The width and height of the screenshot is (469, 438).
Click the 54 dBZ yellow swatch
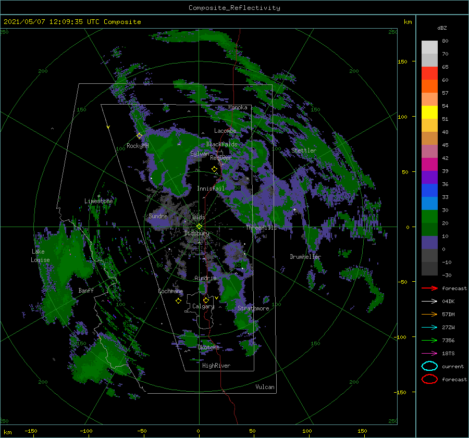[x=429, y=112]
